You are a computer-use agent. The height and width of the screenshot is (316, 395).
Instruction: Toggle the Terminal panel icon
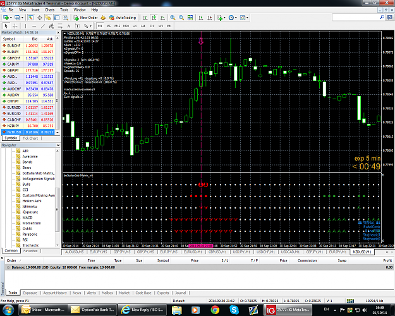[57, 18]
